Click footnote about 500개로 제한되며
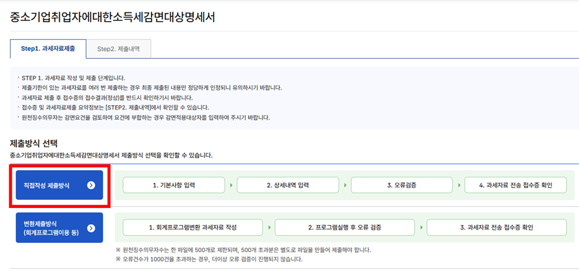 point(243,250)
